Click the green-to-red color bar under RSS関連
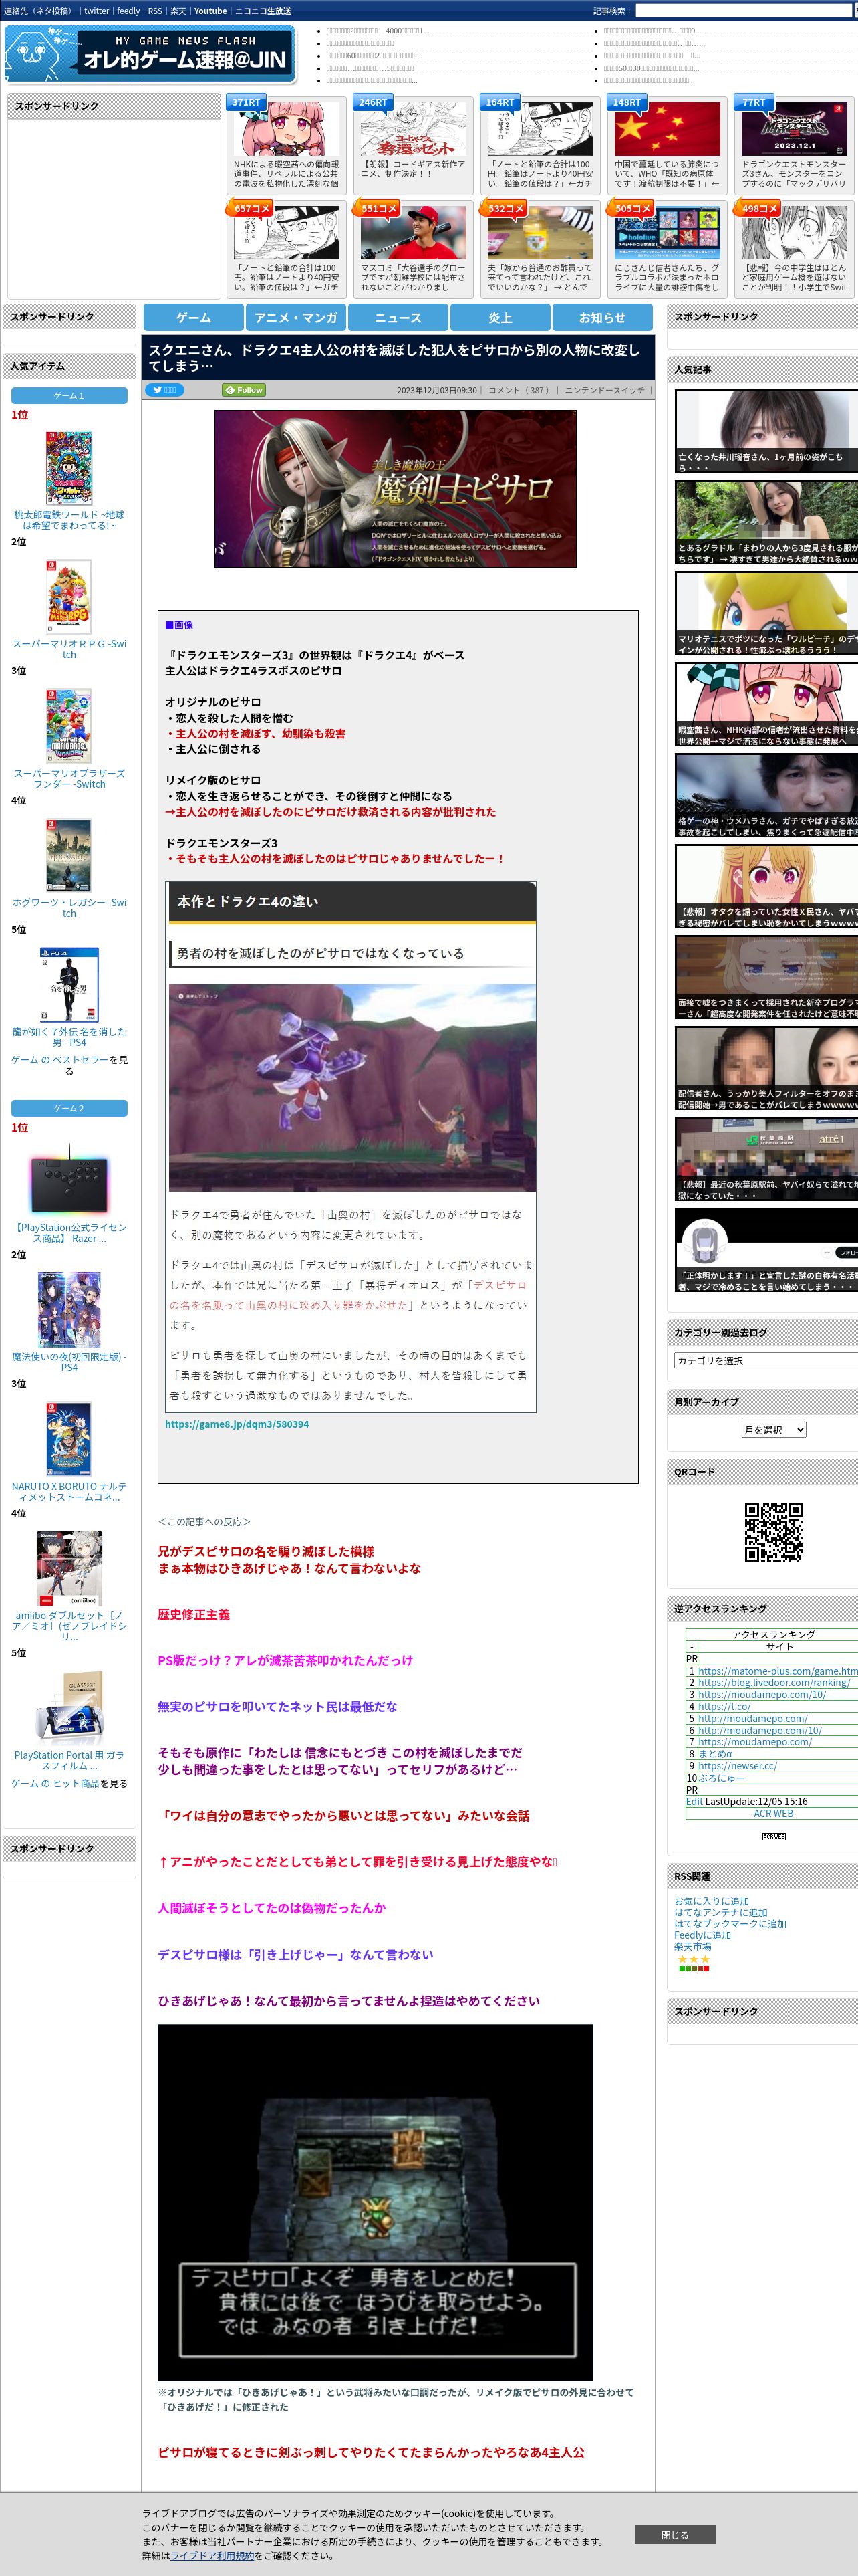Screen dimensions: 858x2576 [x=693, y=1968]
